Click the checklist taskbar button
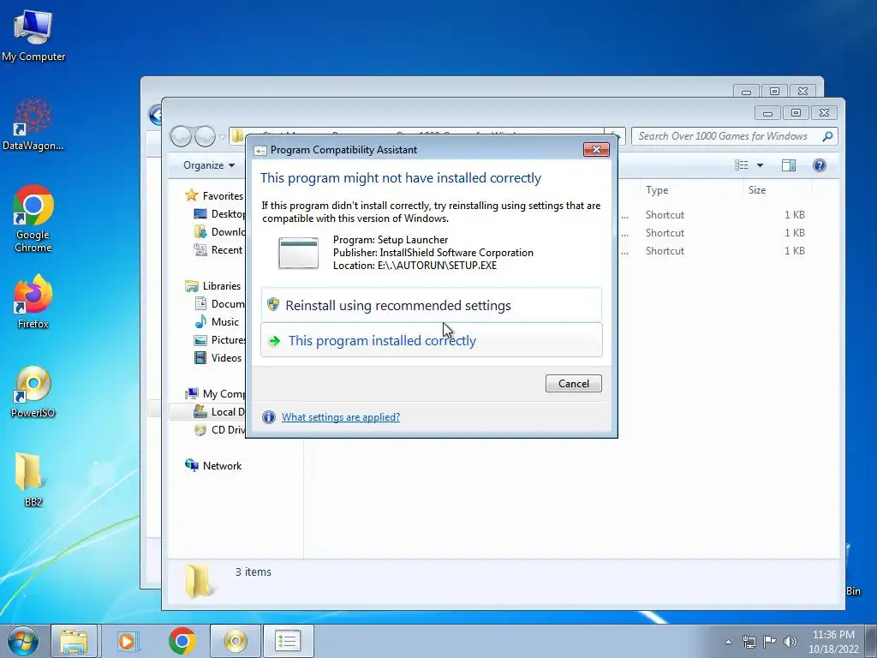Screen dimensions: 877x658 click(x=288, y=641)
